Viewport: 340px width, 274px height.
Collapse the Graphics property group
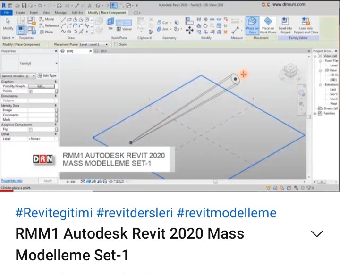point(56,82)
